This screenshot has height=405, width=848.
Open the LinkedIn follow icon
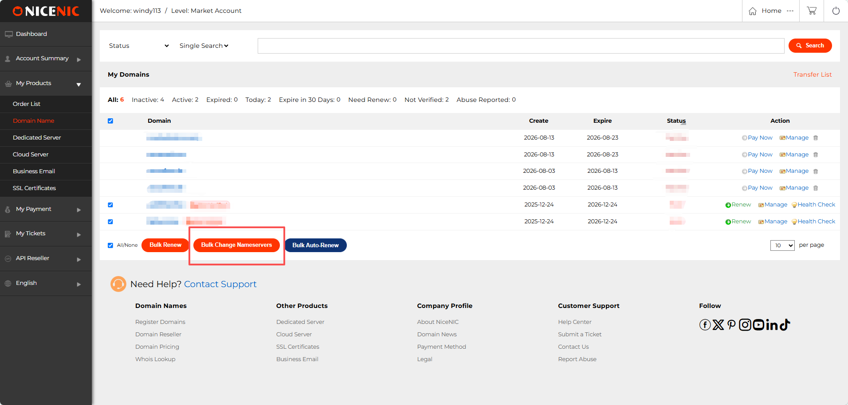click(773, 325)
